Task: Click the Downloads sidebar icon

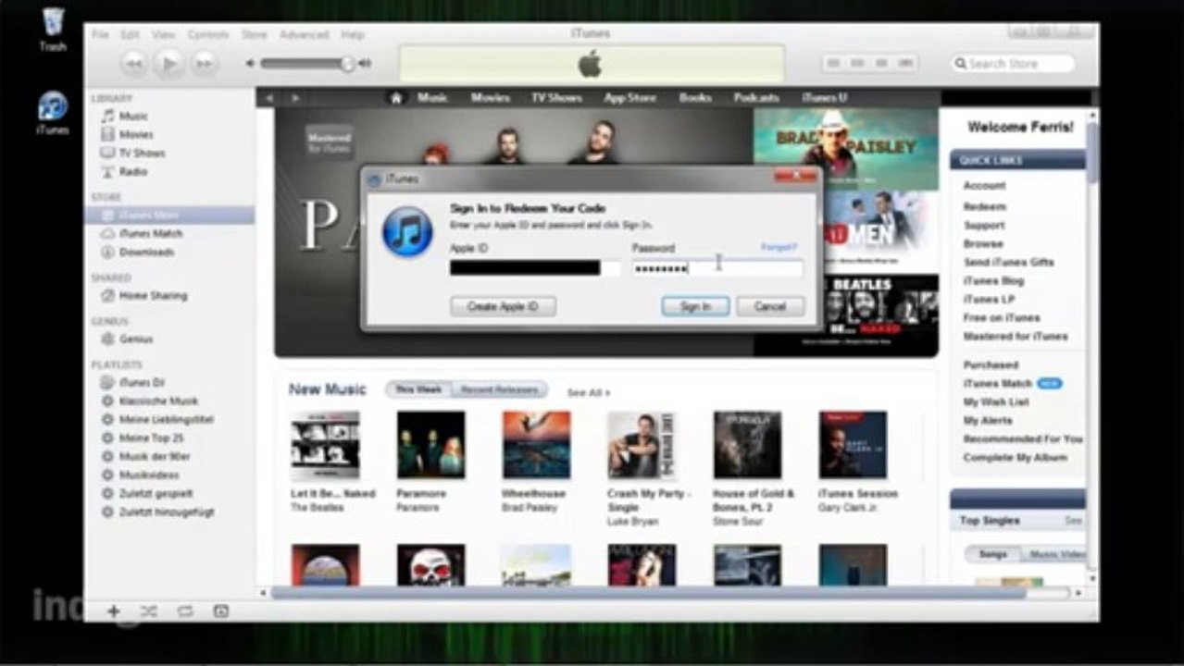Action: coord(107,252)
